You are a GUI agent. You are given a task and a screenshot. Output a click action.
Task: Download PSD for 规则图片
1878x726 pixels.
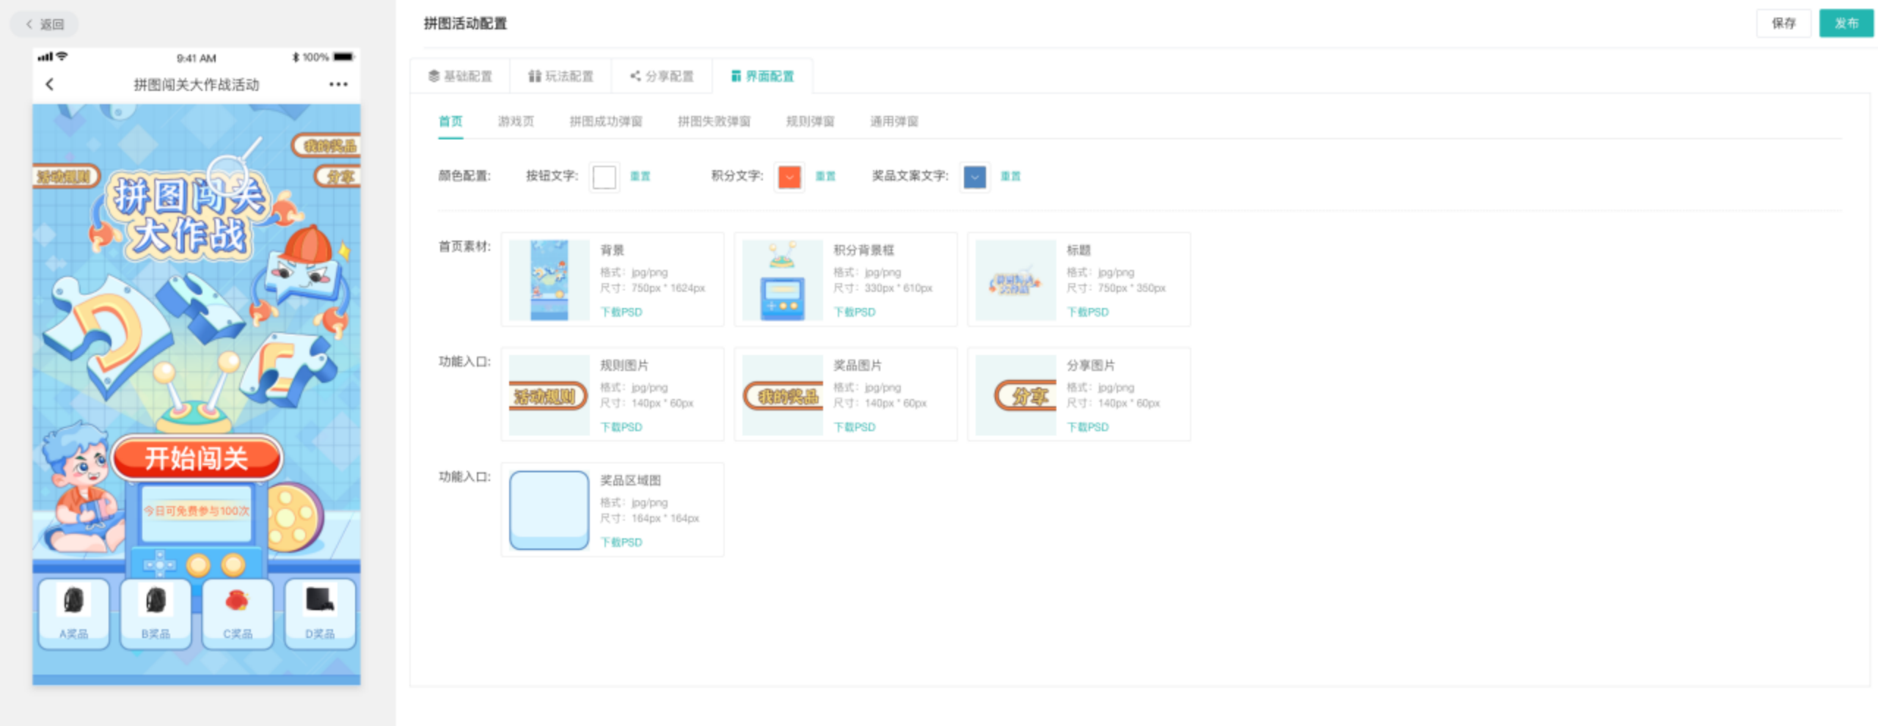[621, 427]
